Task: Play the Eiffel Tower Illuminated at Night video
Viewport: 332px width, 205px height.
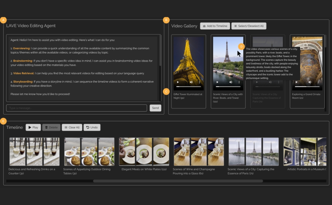Action: 178,82
